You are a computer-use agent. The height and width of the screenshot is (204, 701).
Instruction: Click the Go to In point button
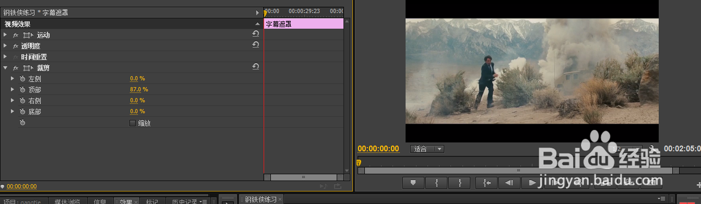point(486,183)
